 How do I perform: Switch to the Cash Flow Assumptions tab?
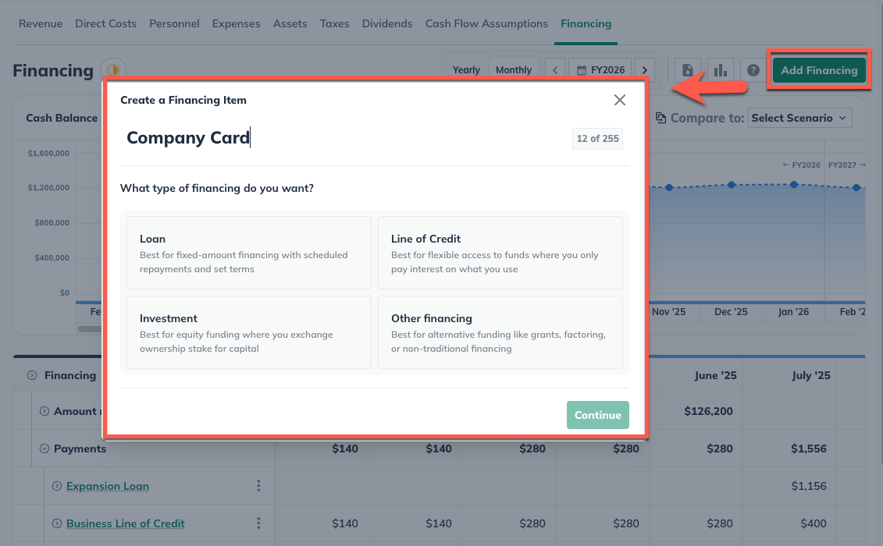[x=486, y=23]
